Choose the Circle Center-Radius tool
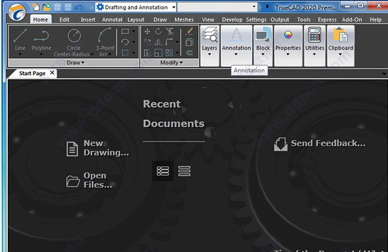Image resolution: width=388 pixels, height=252 pixels. click(74, 42)
